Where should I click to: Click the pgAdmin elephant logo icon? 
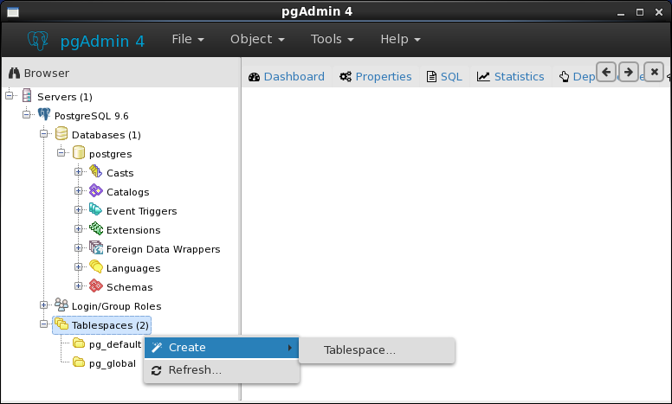coord(38,41)
